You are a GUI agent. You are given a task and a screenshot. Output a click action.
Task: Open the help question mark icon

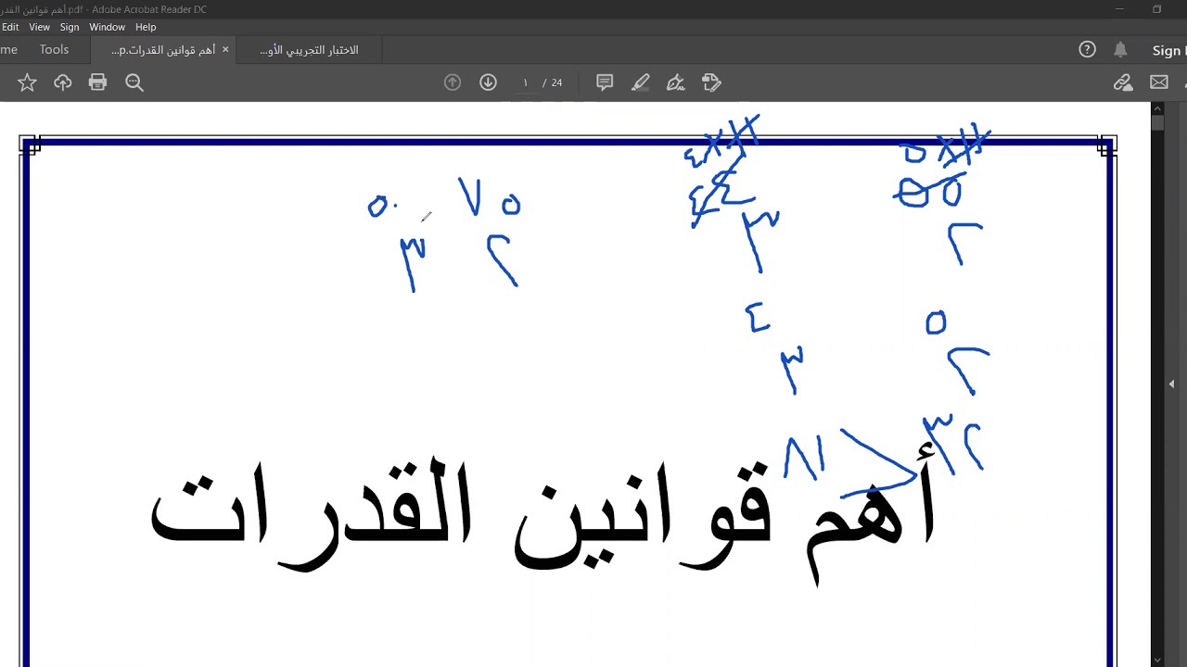1088,50
